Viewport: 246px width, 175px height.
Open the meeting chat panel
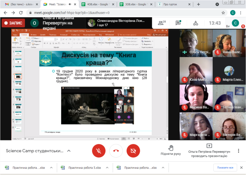point(178,23)
